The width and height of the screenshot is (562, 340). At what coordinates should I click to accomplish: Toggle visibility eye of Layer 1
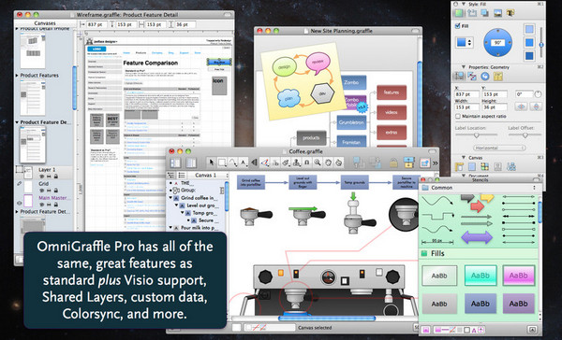pyautogui.click(x=42, y=177)
